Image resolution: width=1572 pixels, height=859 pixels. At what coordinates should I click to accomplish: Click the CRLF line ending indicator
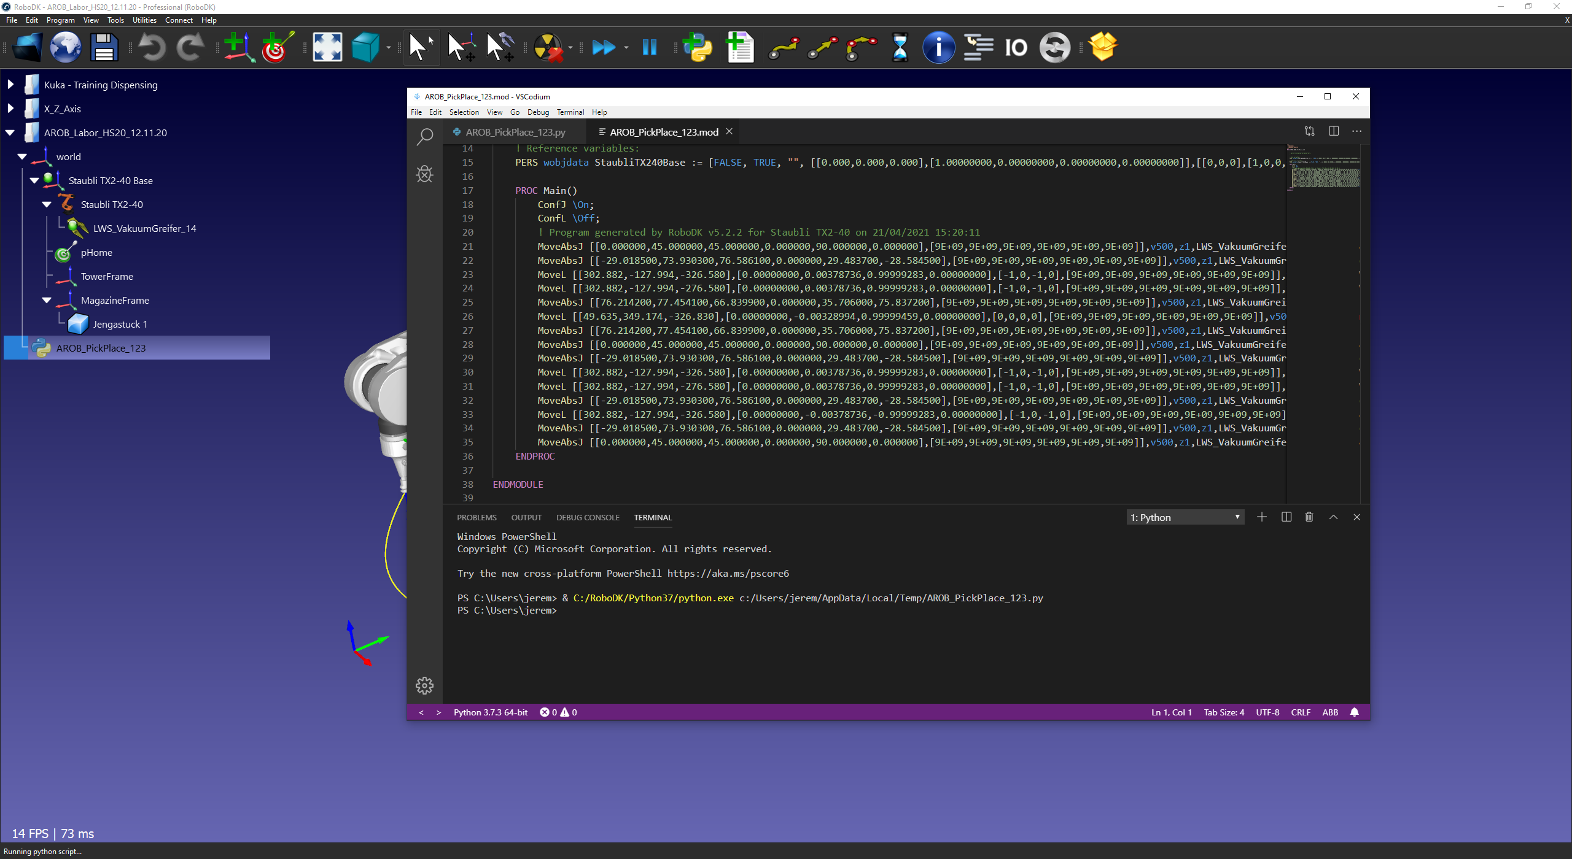tap(1300, 712)
